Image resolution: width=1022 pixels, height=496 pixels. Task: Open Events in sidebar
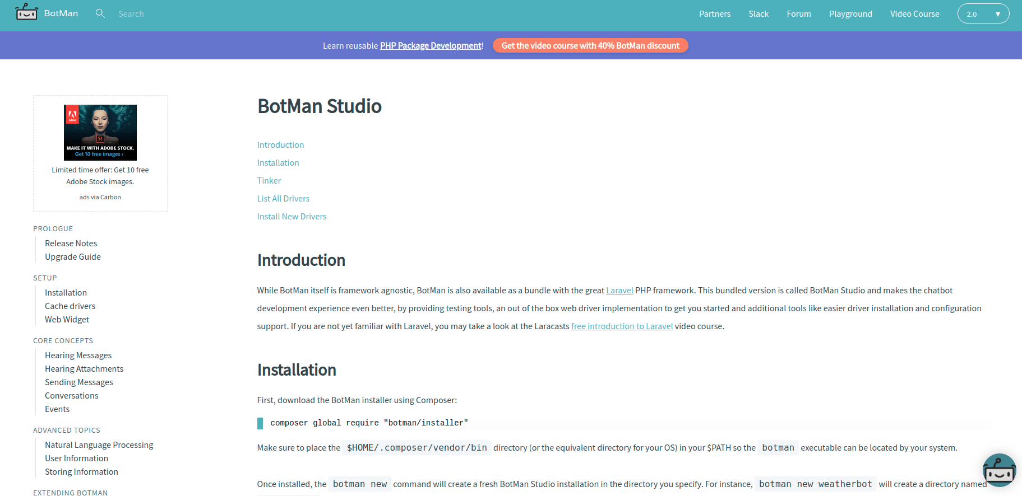point(57,409)
